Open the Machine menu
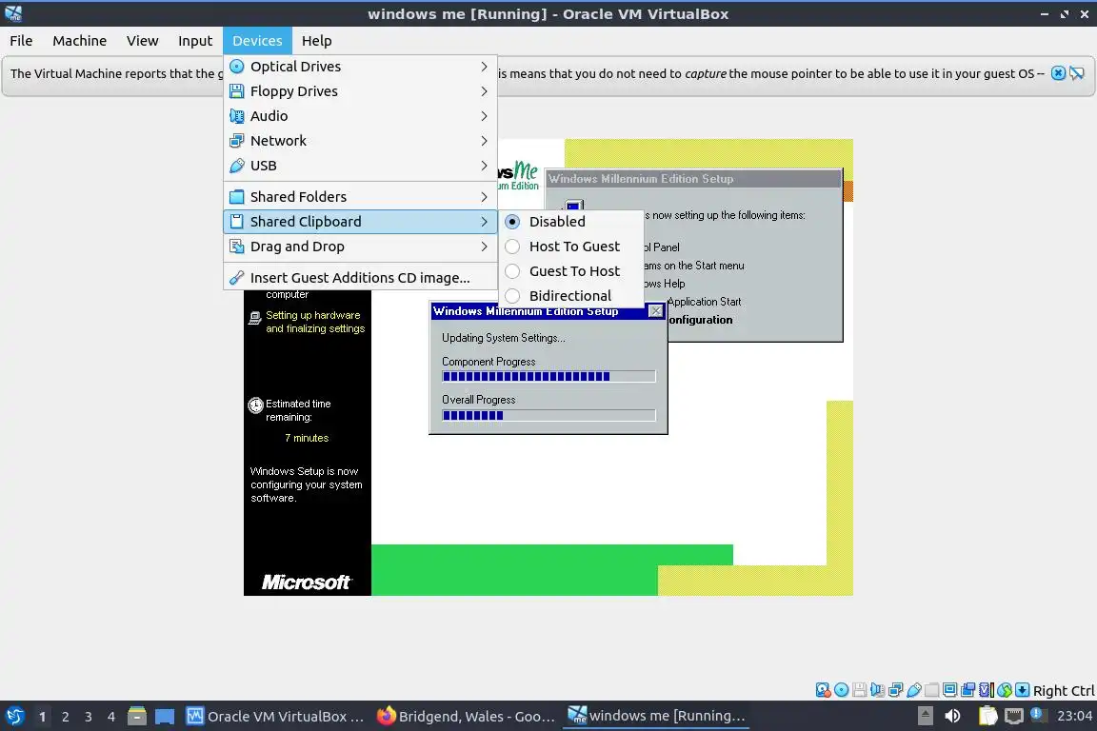 tap(80, 41)
